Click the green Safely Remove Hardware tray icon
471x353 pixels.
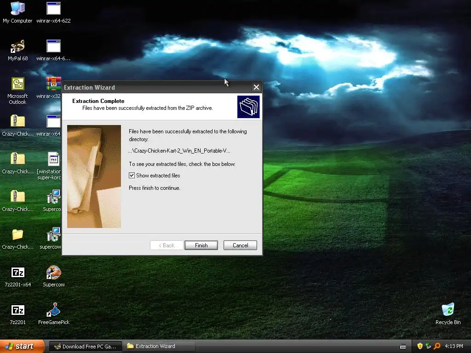[x=428, y=346]
